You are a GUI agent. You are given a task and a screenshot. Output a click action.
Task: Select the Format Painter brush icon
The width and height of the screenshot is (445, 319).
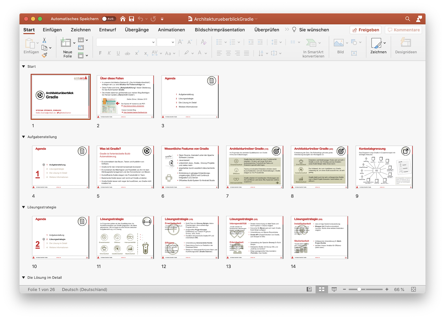[x=44, y=55]
